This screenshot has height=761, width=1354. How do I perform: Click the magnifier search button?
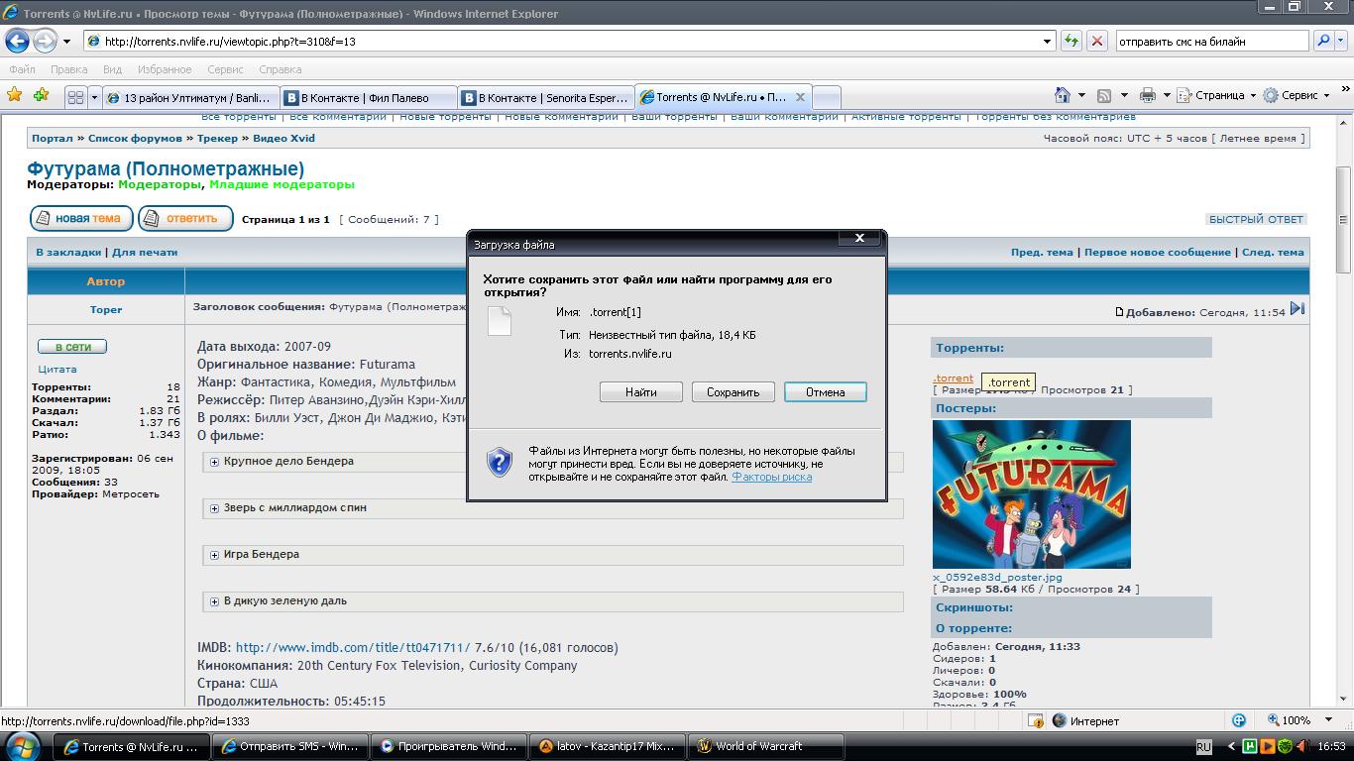pyautogui.click(x=1323, y=42)
